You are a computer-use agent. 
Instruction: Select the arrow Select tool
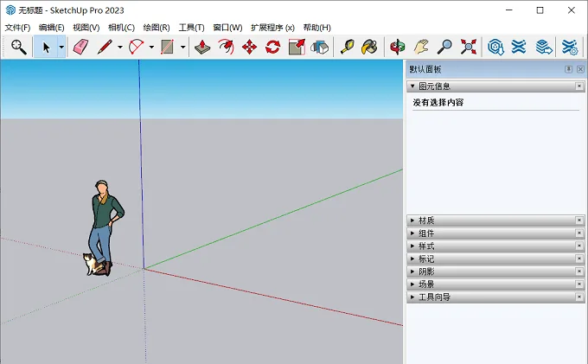coord(46,48)
